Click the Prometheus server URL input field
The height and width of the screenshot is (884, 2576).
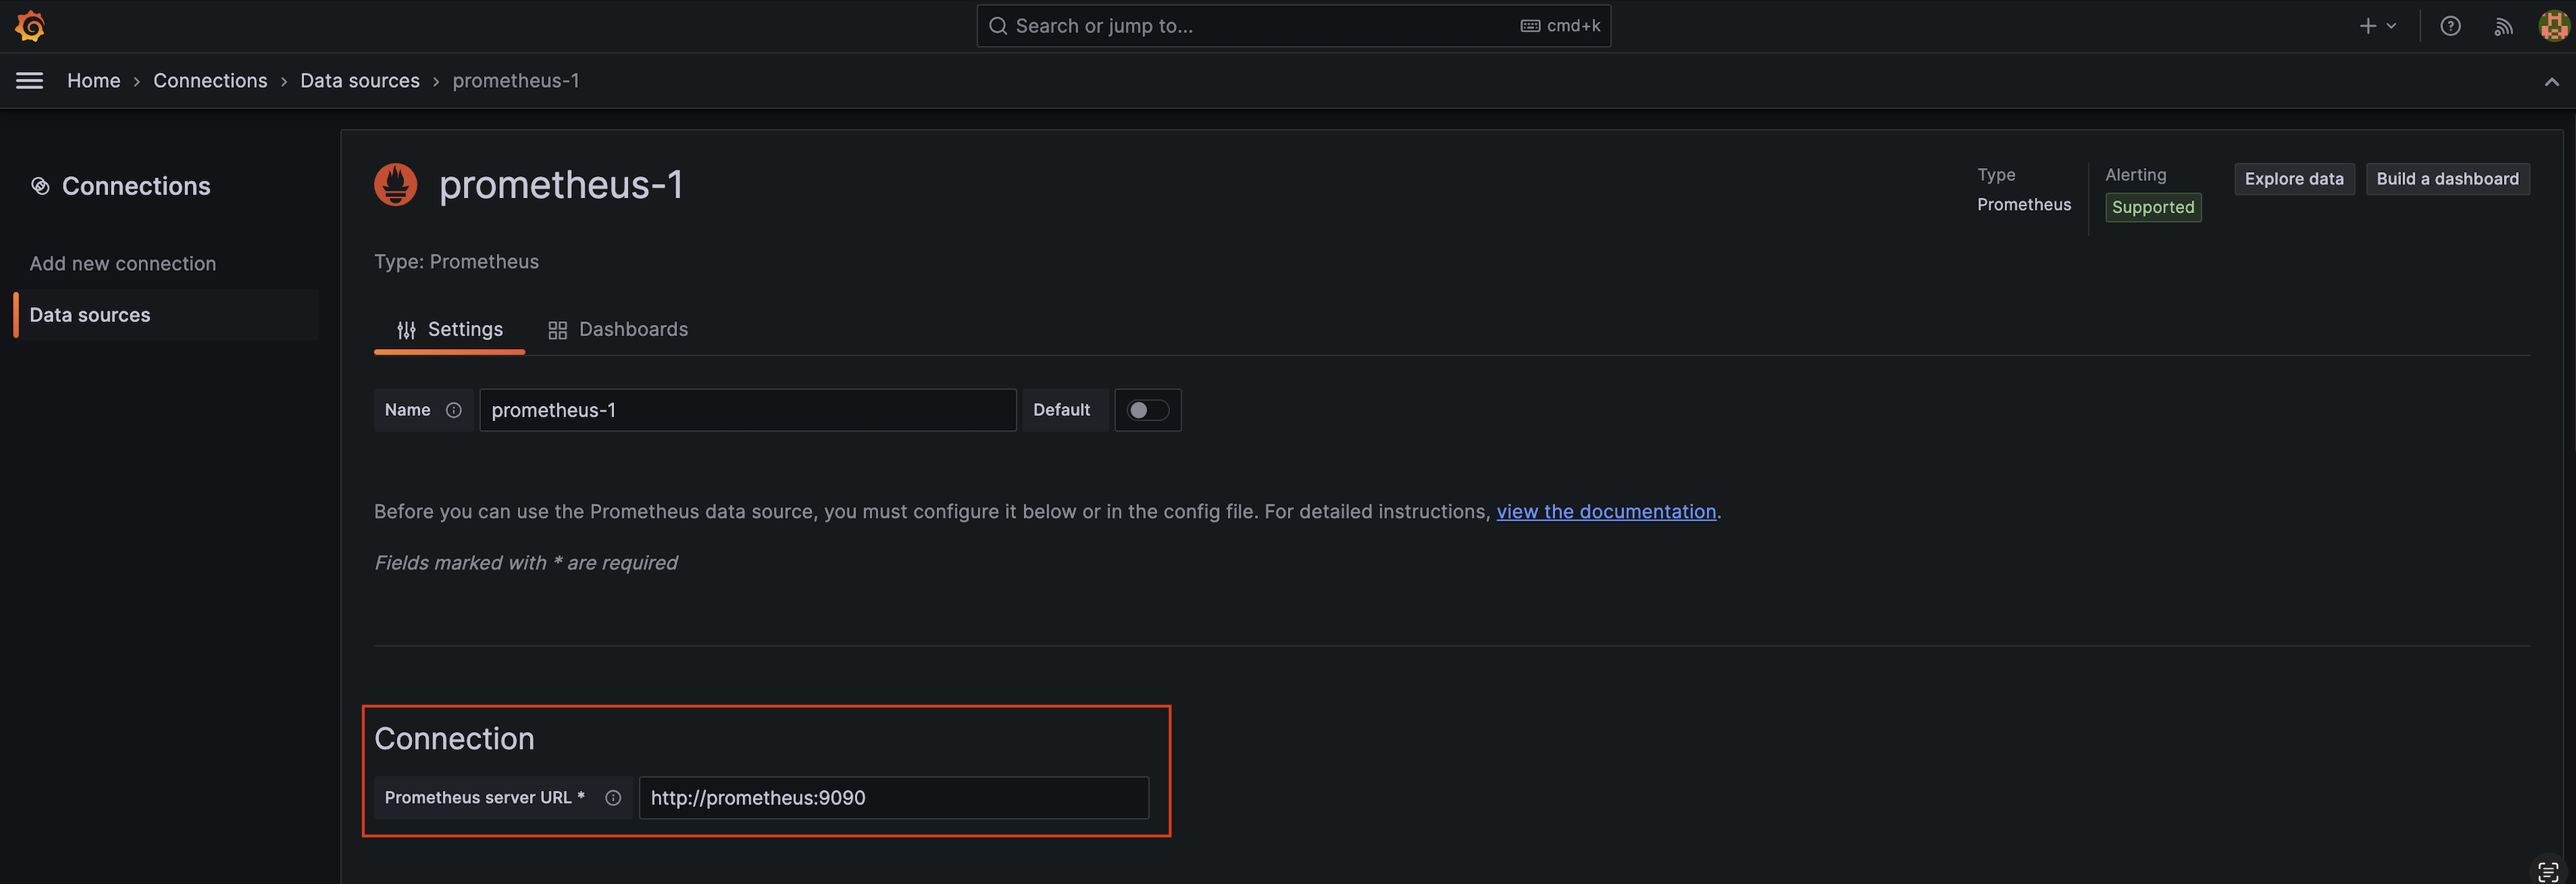tap(893, 797)
